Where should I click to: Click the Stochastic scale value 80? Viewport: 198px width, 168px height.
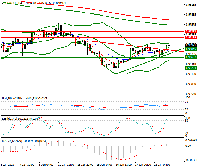tap(187, 121)
